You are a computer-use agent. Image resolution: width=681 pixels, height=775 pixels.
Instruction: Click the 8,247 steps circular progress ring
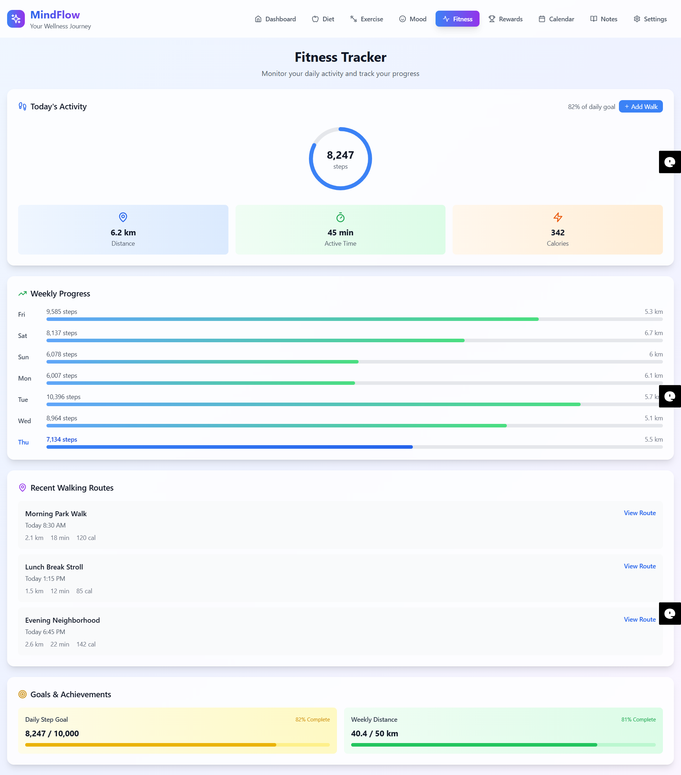click(x=340, y=158)
